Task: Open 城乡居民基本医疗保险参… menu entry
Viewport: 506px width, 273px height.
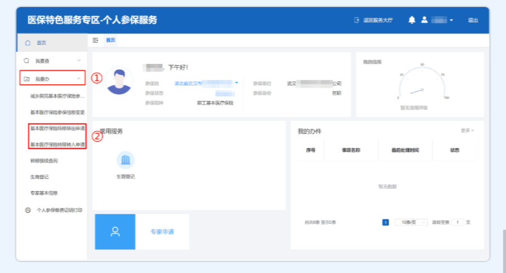Action: click(x=58, y=96)
